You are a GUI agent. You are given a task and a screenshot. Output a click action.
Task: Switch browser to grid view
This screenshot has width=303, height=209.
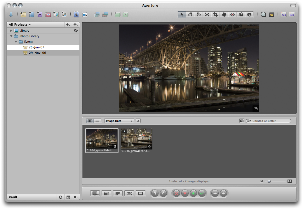pyautogui.click(x=90, y=121)
